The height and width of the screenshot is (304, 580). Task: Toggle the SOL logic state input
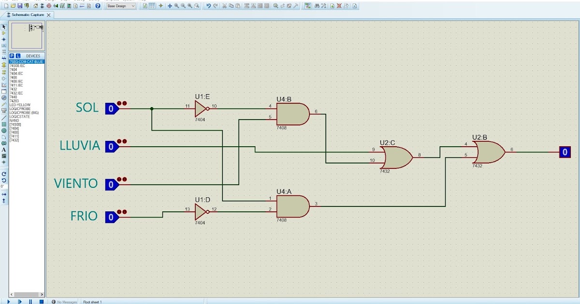pos(112,108)
